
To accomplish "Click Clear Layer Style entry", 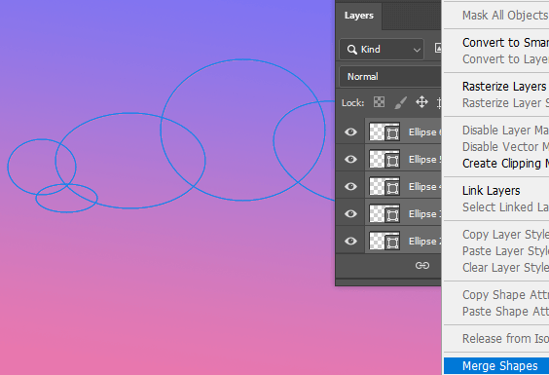I will pos(505,268).
